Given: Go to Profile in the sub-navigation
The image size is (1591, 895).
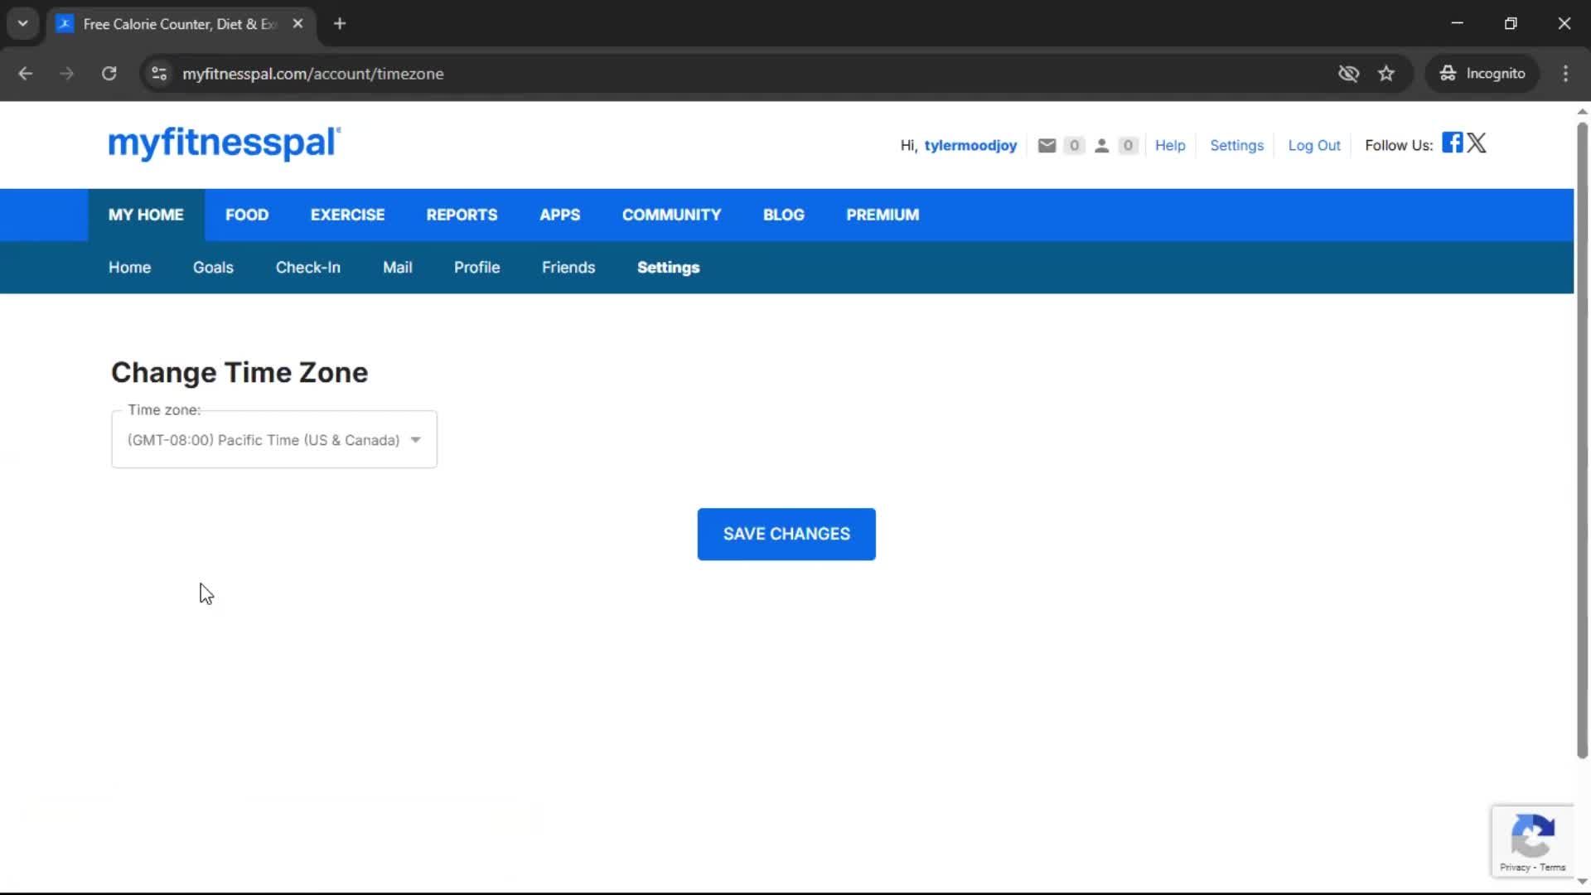Looking at the screenshot, I should (476, 268).
